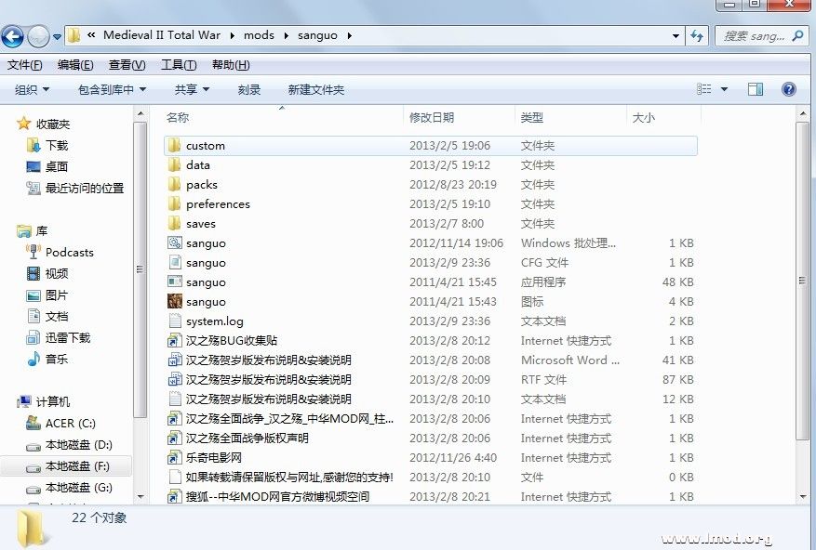
Task: Select the sanguo application icon file
Action: pos(174,302)
